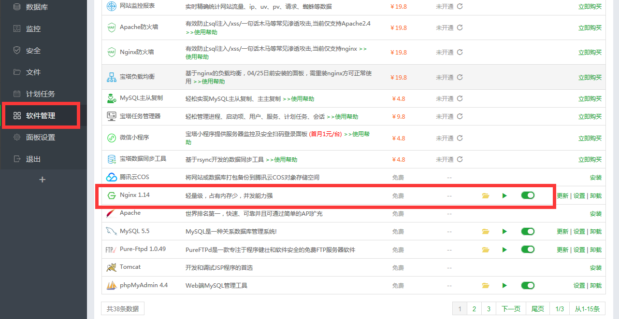Click the Apache防火墙 WAF shield icon
This screenshot has height=319, width=619.
click(x=111, y=28)
